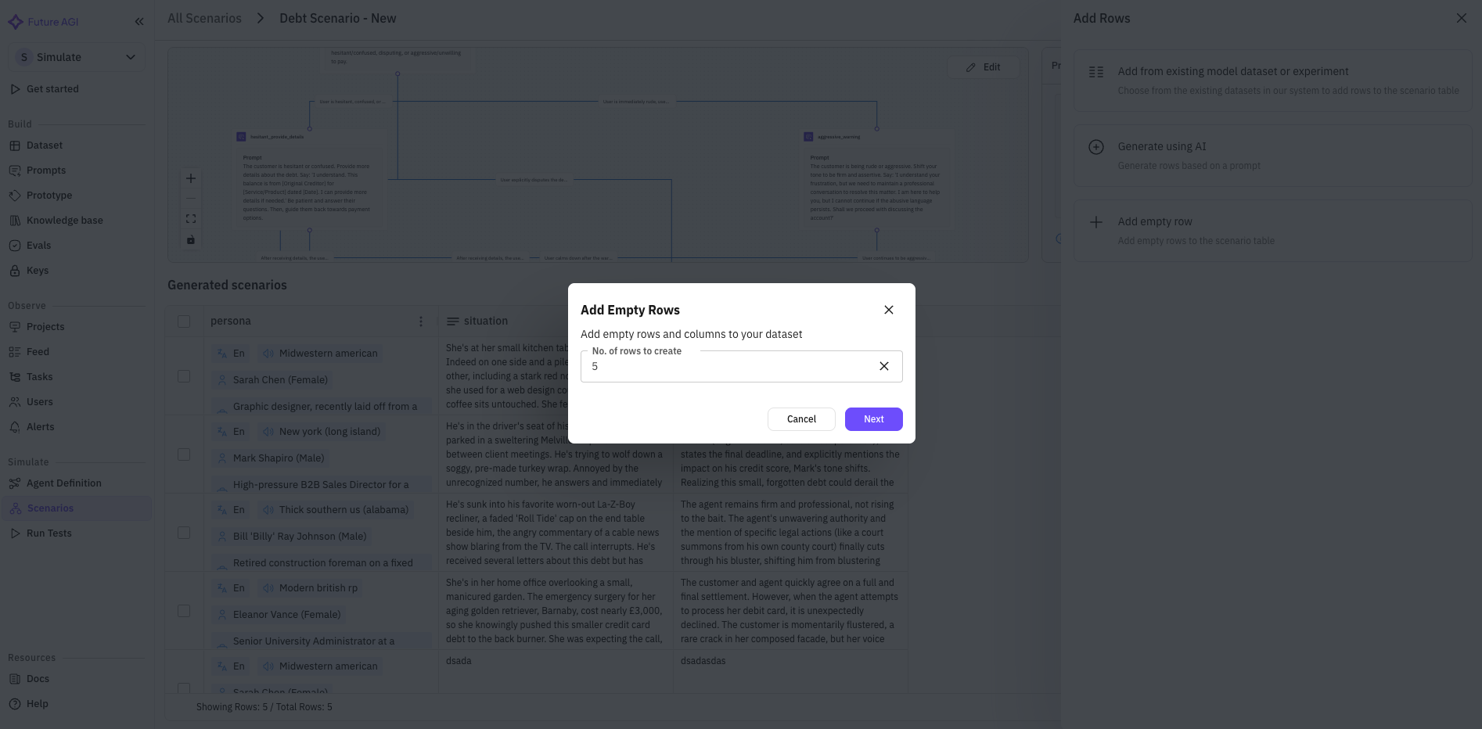The width and height of the screenshot is (1482, 729).
Task: Check the checkbox on Eleanor Vance's row
Action: [x=184, y=611]
